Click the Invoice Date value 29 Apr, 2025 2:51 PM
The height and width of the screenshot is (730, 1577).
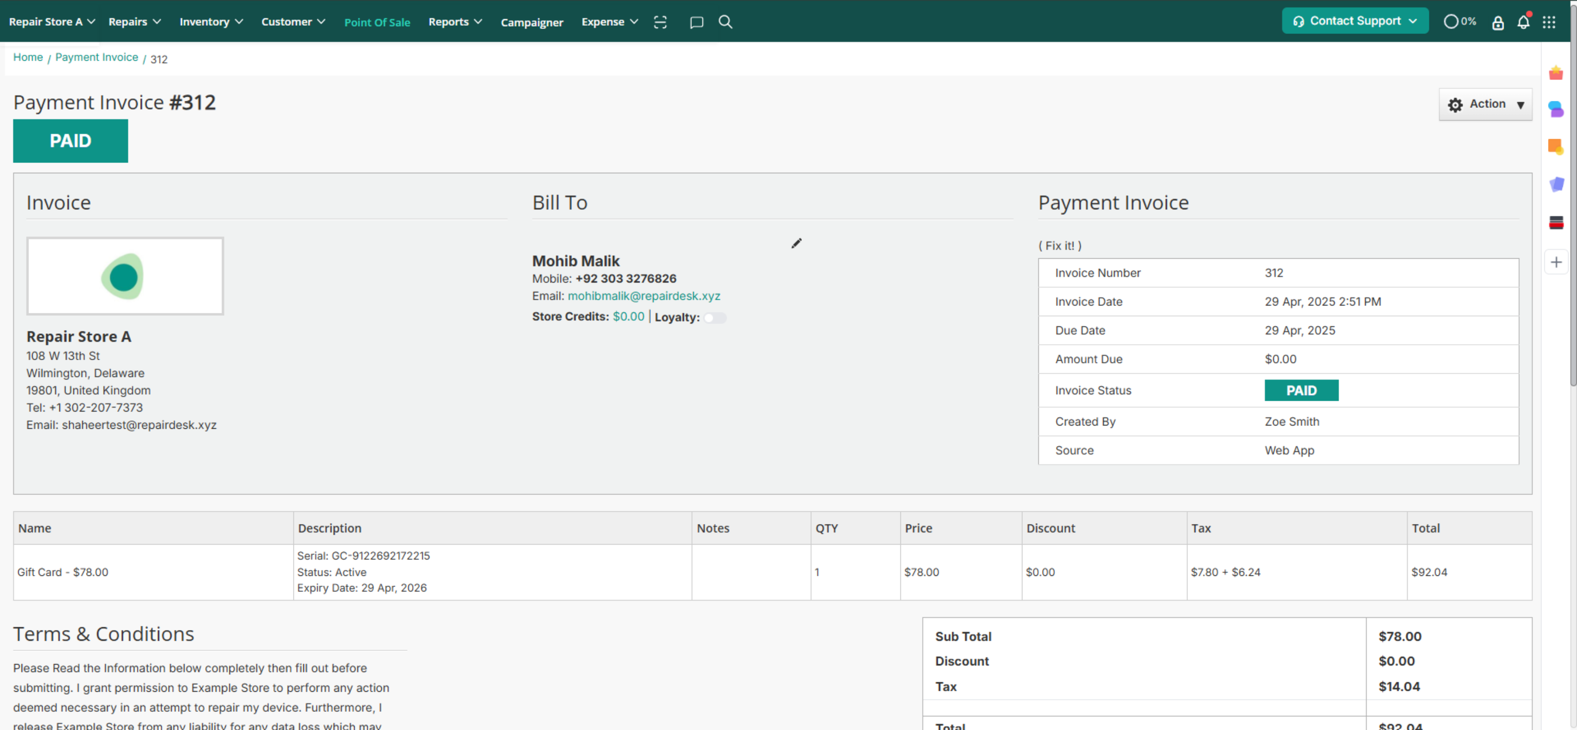pyautogui.click(x=1322, y=302)
